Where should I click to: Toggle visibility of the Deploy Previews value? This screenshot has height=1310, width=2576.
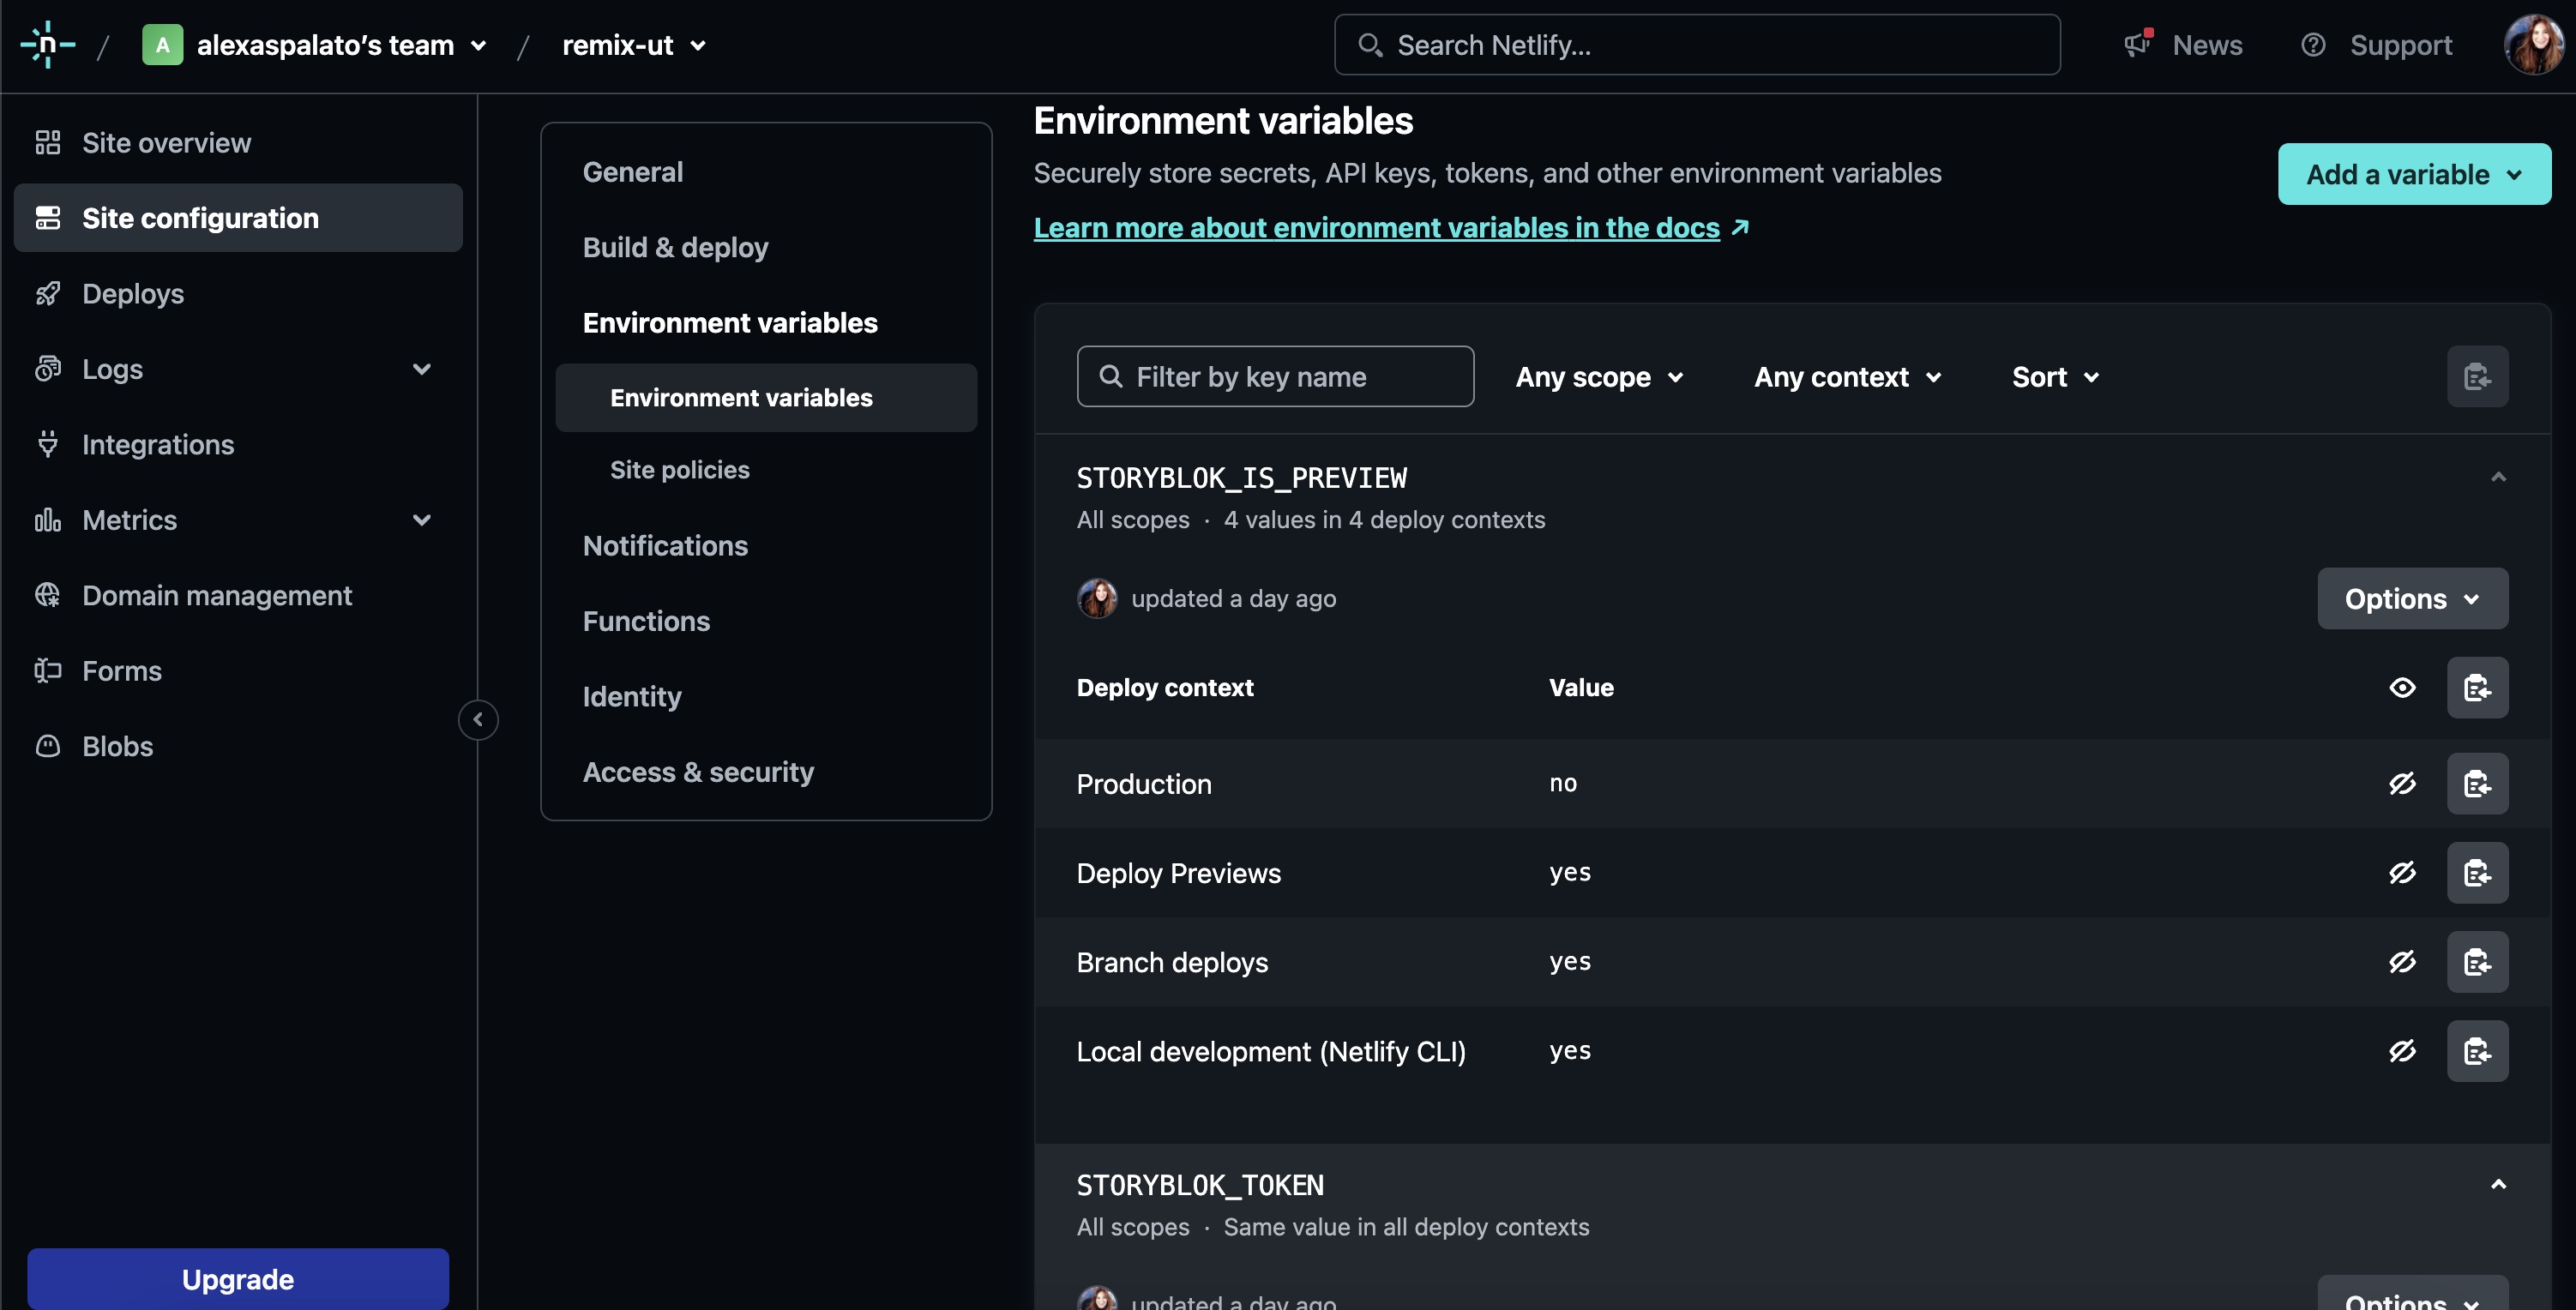pyautogui.click(x=2402, y=873)
